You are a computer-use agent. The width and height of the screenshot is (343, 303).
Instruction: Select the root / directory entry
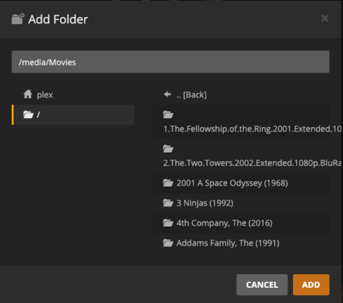point(73,114)
